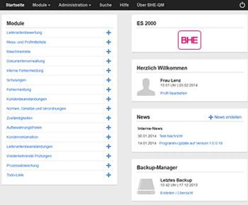248x205 pixels.
Task: Open the Todo-Liste module link
Action: pyautogui.click(x=15, y=175)
